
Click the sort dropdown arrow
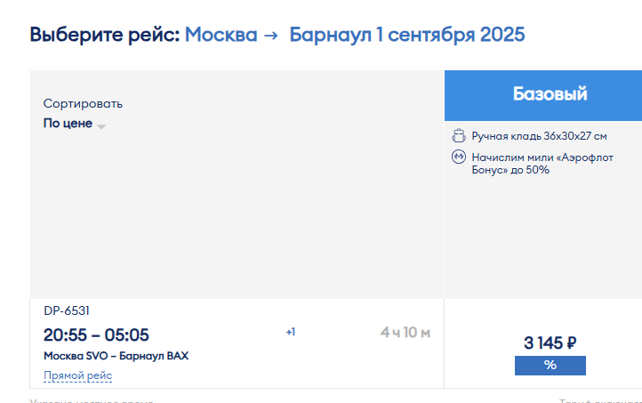(x=101, y=126)
